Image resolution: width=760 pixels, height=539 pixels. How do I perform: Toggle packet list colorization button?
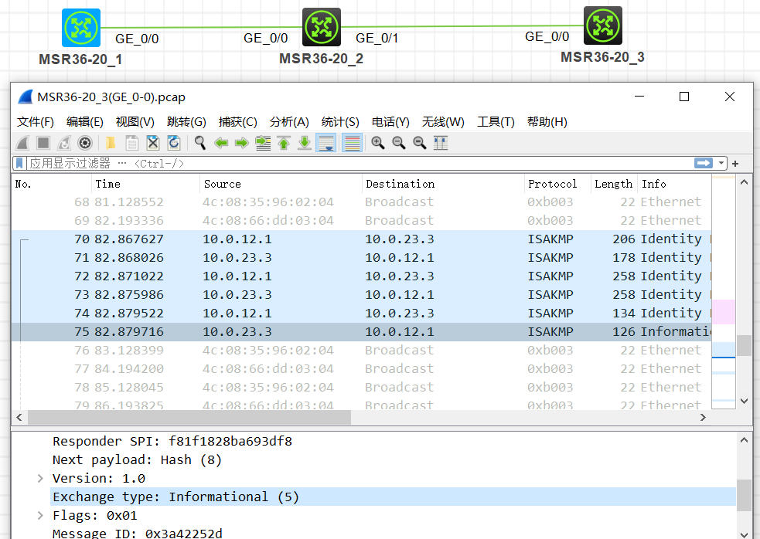pos(352,143)
